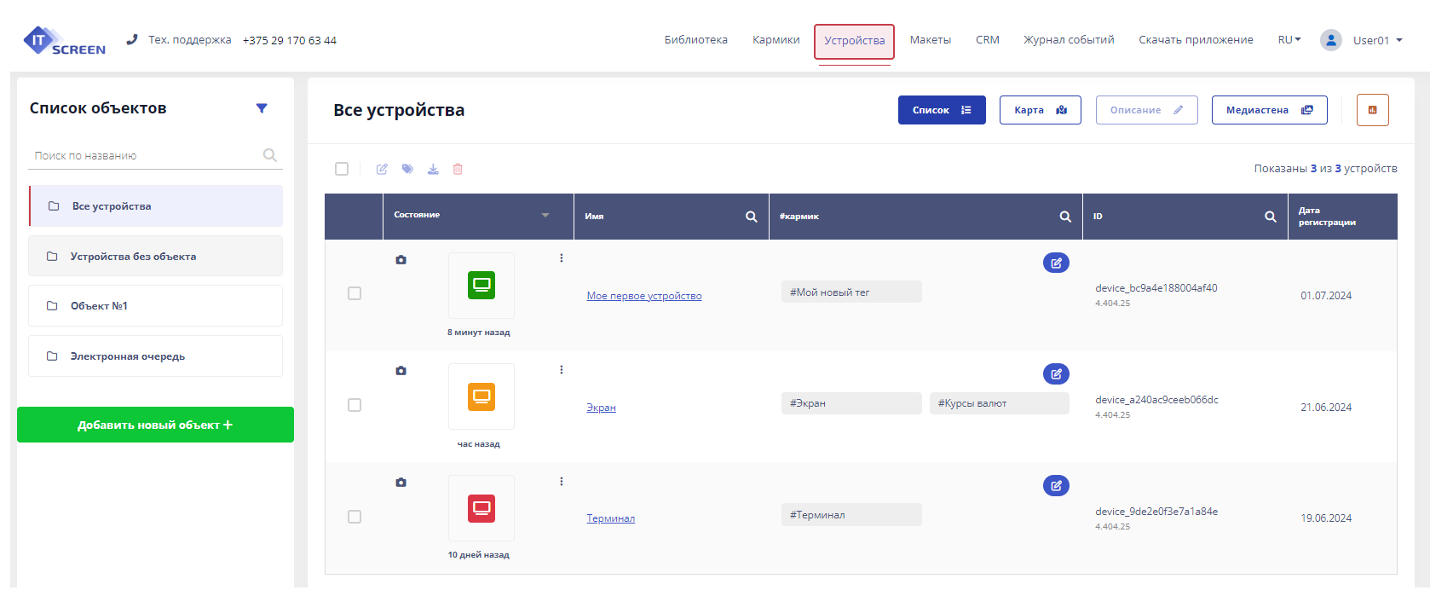Open the Экран device link

(x=601, y=408)
